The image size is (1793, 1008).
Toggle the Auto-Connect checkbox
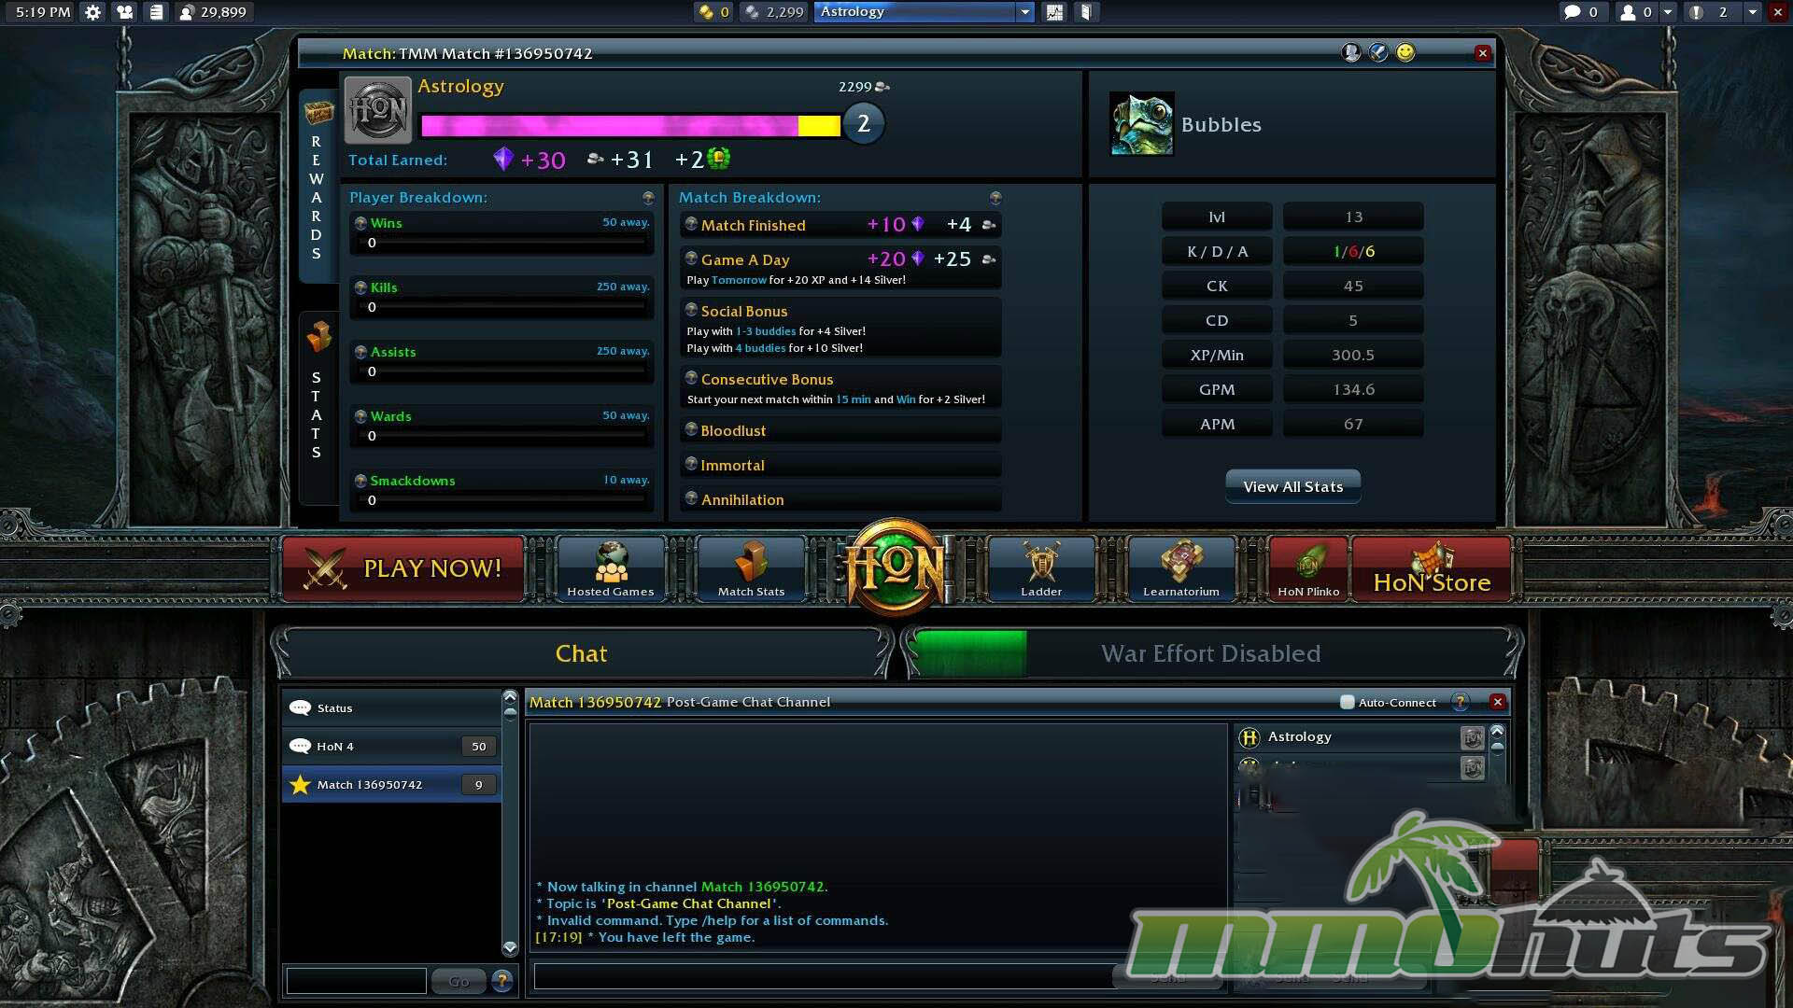point(1347,703)
